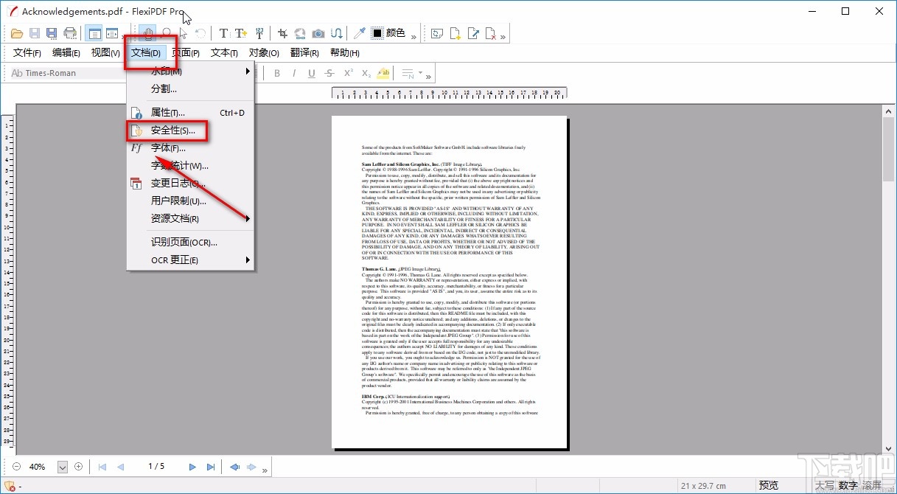Click the camera snapshot icon
This screenshot has width=897, height=494.
pos(318,33)
